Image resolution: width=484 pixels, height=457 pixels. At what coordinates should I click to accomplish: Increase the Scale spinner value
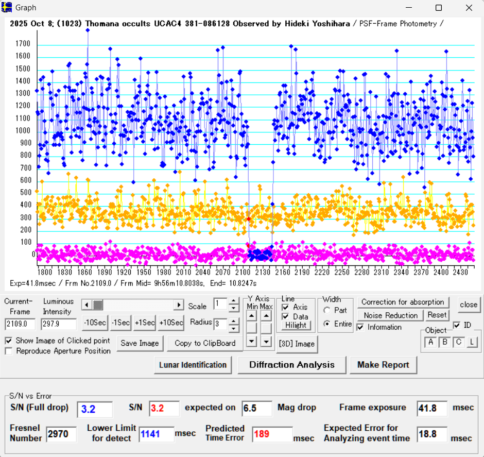pos(234,301)
